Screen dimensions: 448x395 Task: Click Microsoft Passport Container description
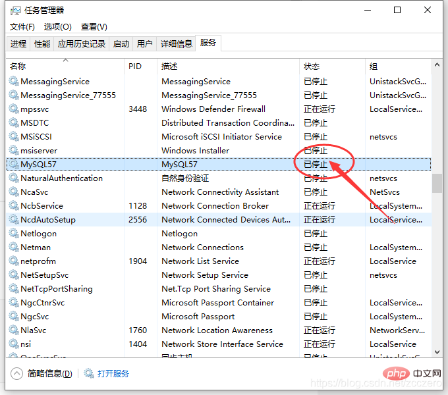(217, 303)
